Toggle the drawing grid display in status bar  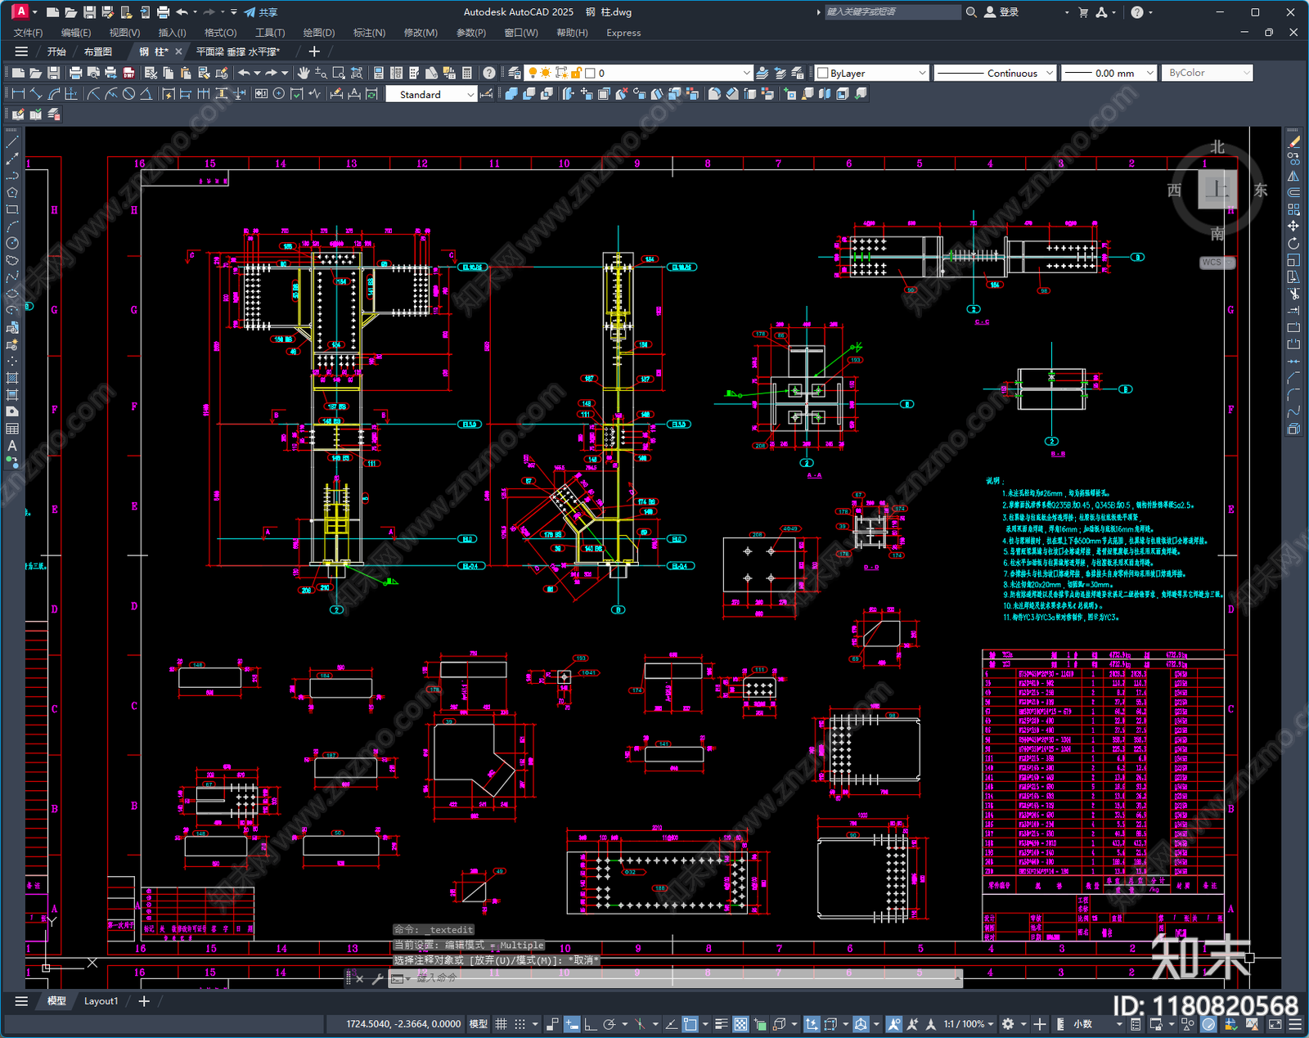point(501,1024)
